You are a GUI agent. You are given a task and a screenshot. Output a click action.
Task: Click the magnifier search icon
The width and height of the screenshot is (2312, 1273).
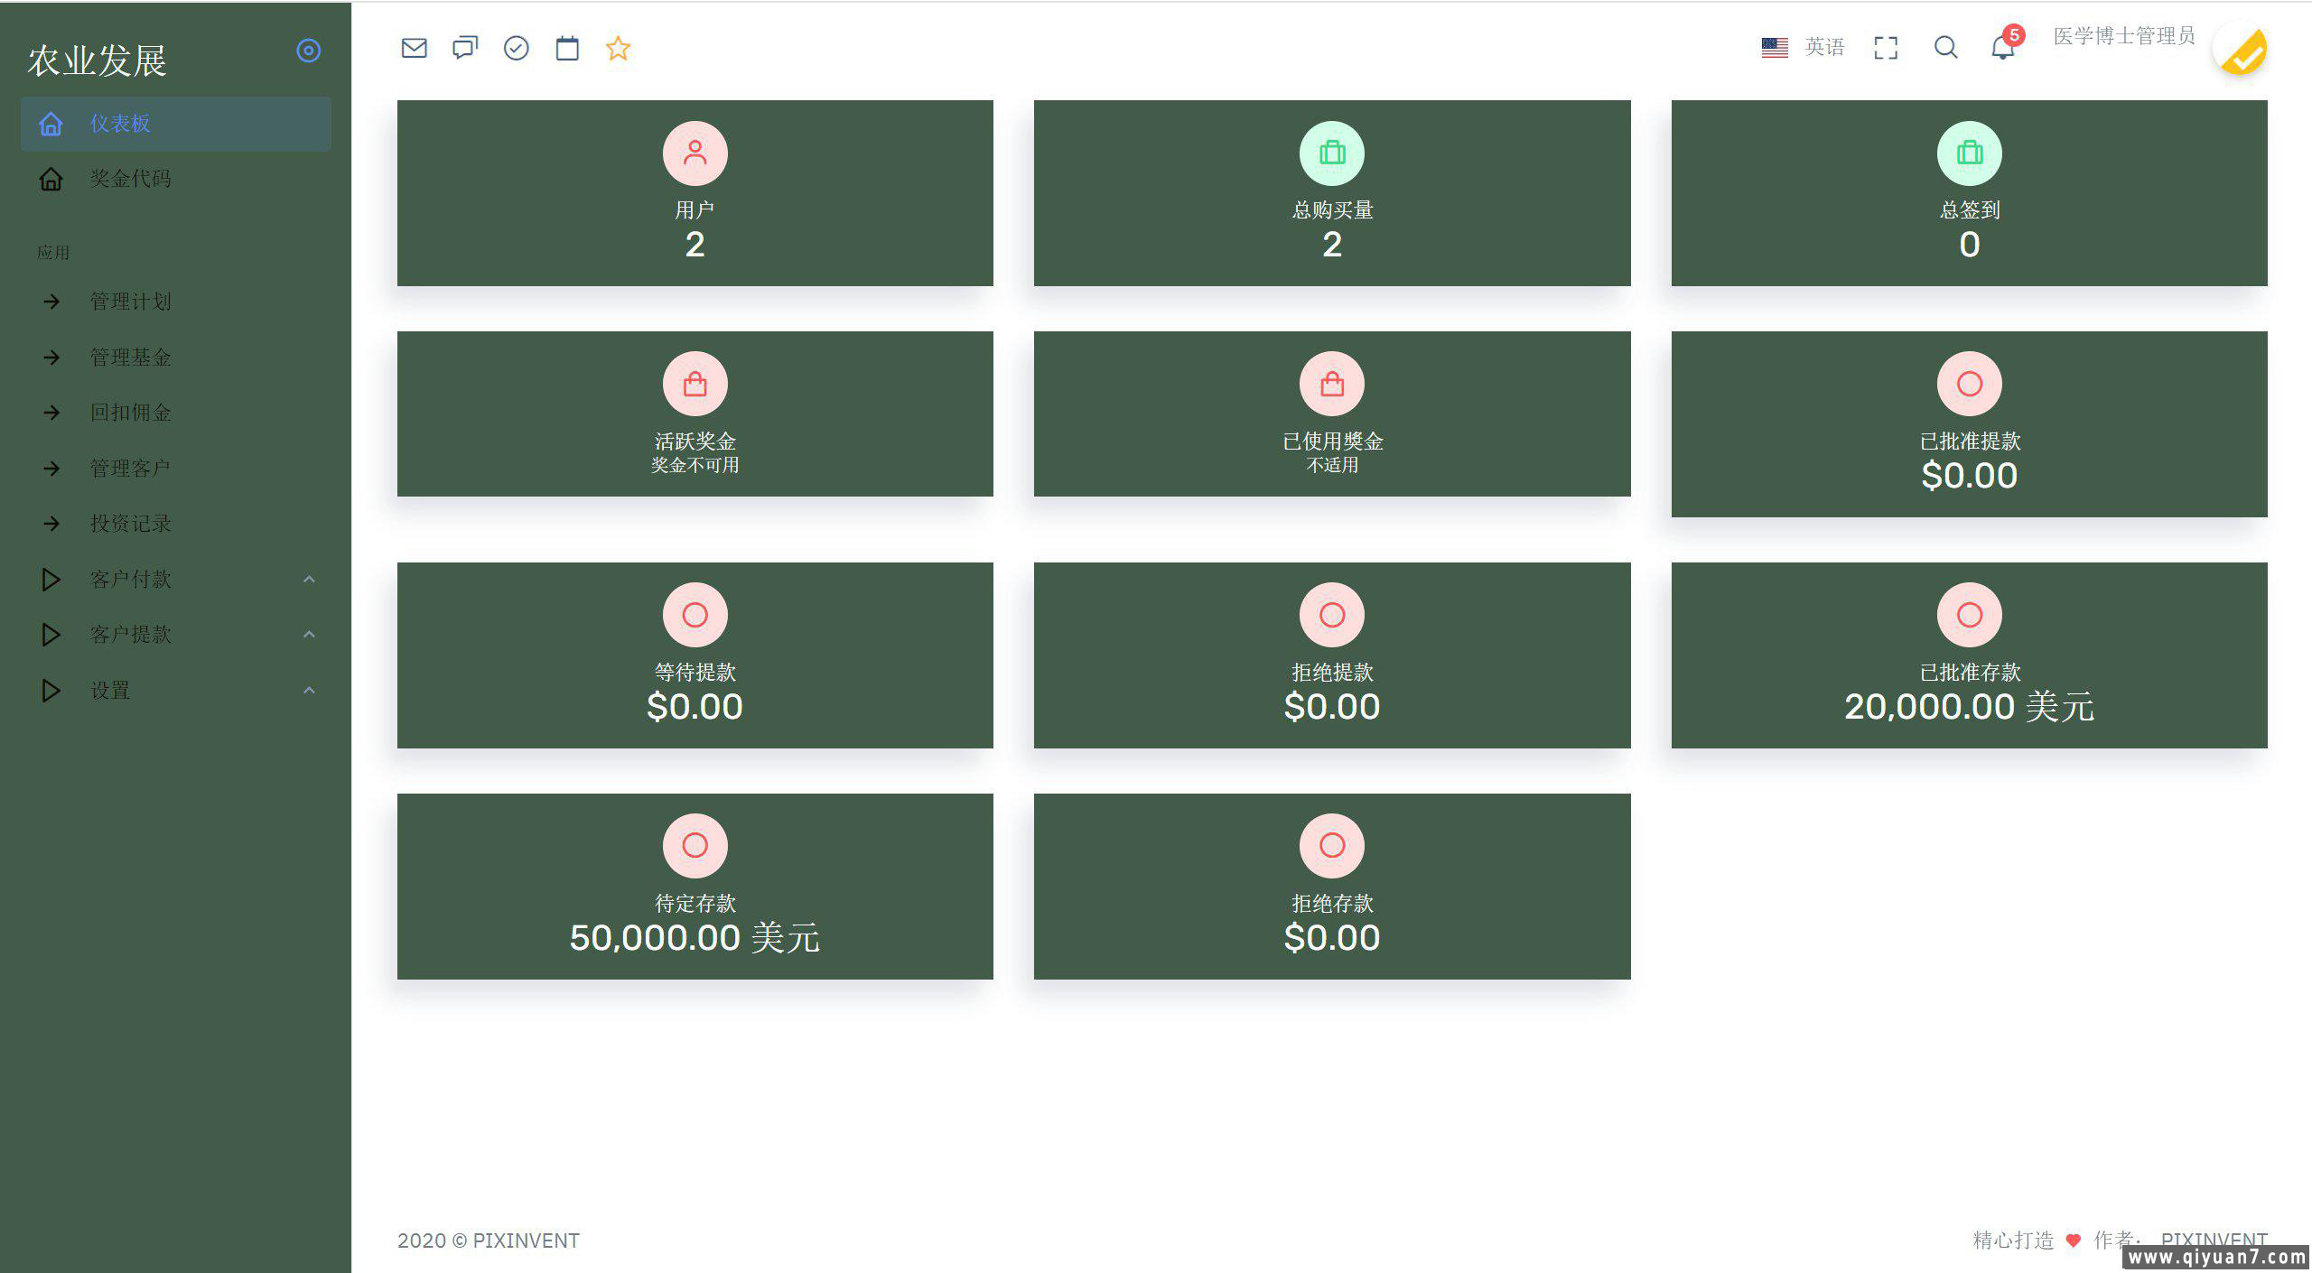tap(1945, 48)
